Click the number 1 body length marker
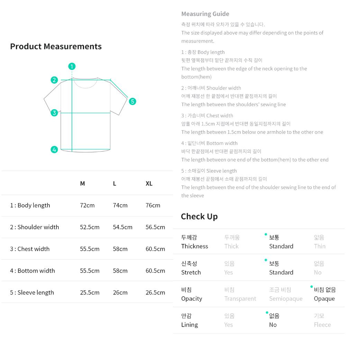This screenshot has width=346, height=346. (72, 66)
